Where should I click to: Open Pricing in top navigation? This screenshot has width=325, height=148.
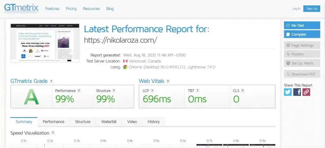click(x=71, y=9)
